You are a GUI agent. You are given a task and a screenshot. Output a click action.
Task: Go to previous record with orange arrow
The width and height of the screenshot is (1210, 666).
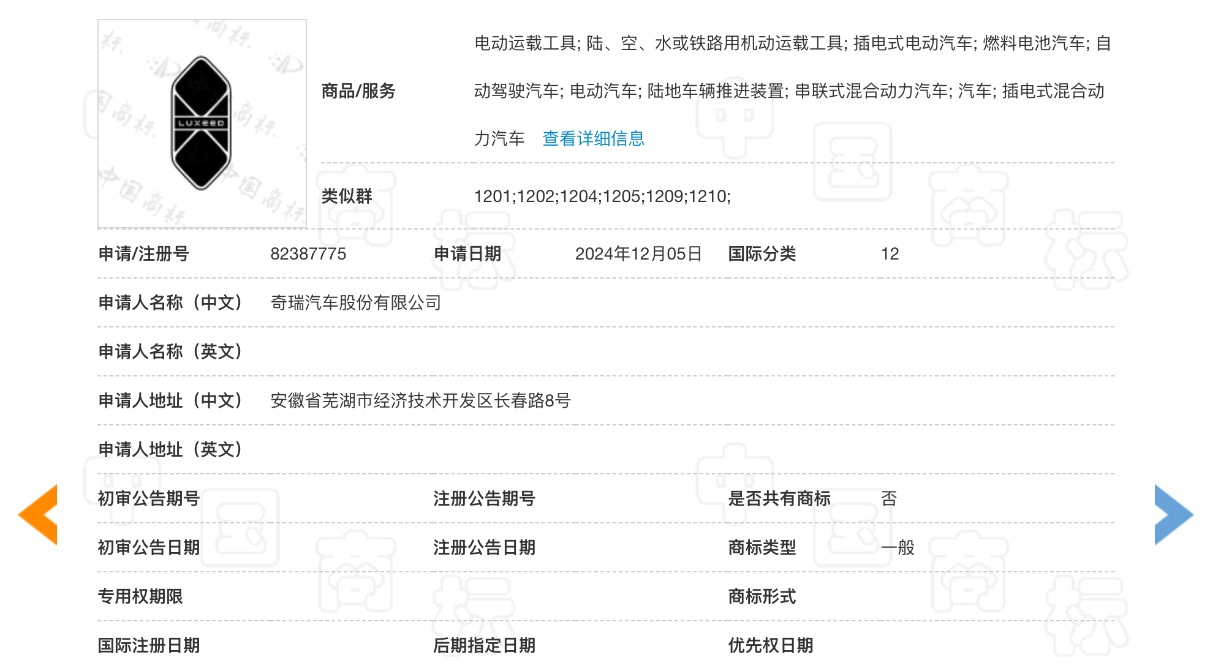pos(38,515)
